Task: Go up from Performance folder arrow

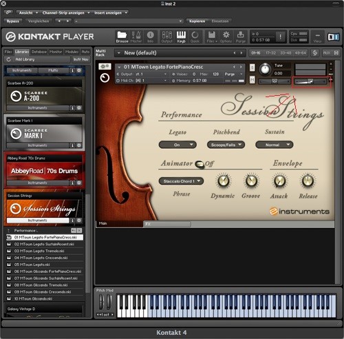Action: click(x=9, y=230)
